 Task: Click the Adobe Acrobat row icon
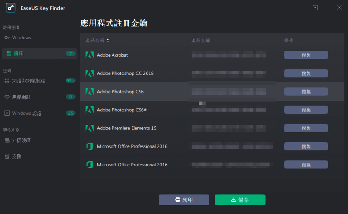tap(89, 55)
